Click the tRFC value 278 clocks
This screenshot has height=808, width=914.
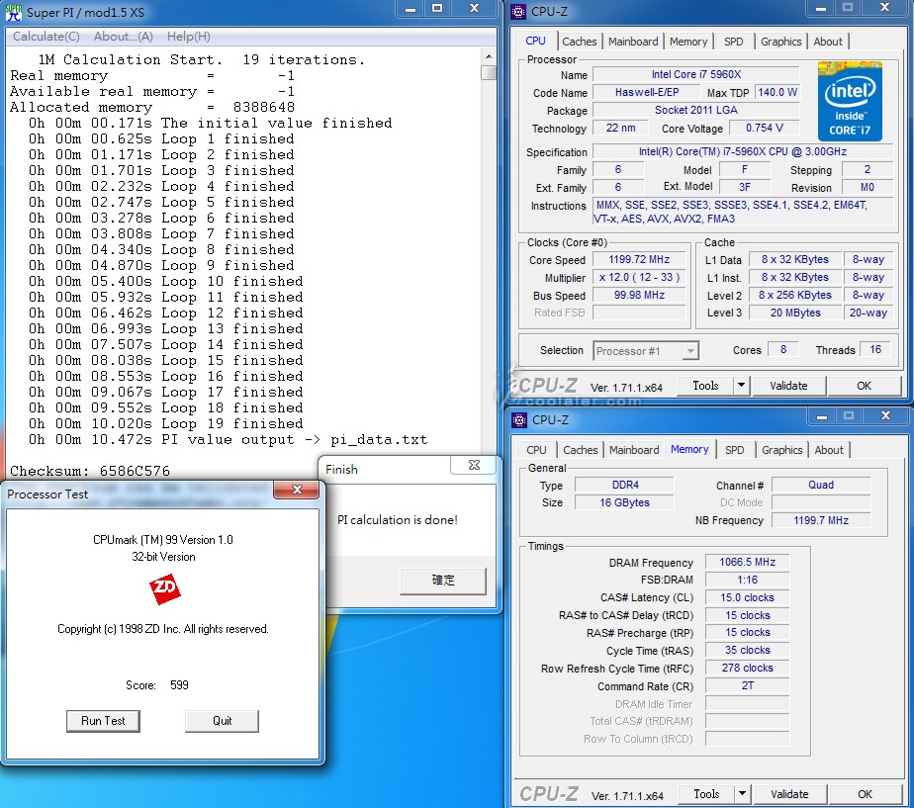point(747,669)
